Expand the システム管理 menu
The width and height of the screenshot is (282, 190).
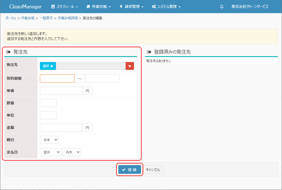tap(166, 6)
